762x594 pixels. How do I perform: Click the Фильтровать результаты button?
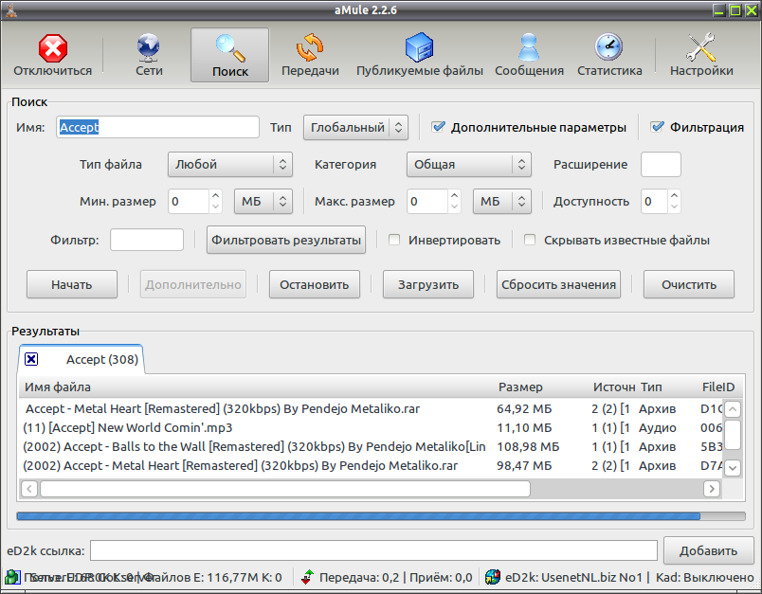[x=286, y=240]
